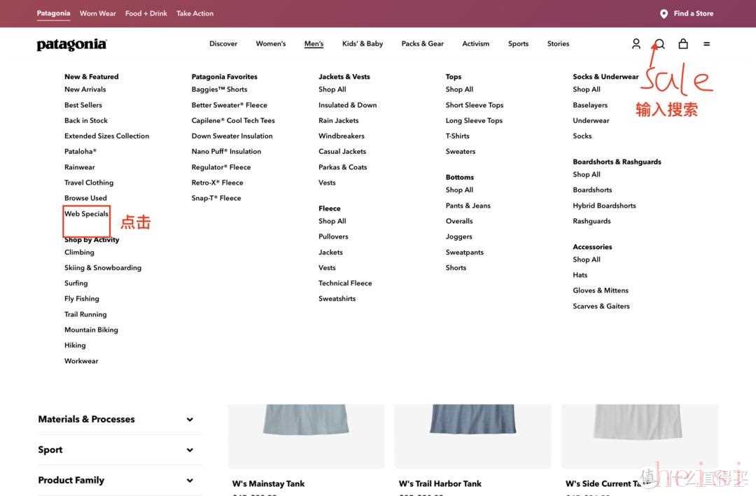The width and height of the screenshot is (756, 496).
Task: Open Snap-T Fleece link
Action: coord(216,197)
